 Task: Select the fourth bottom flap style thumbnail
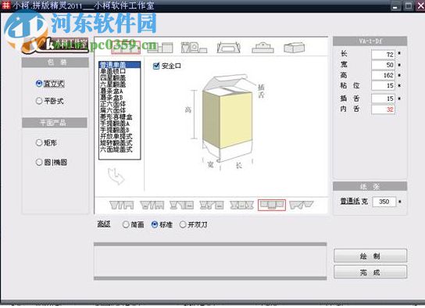pyautogui.click(x=212, y=205)
